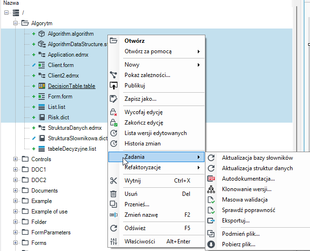Click the Podmień plik replace icon
Viewport: 310px width, 251px height.
click(211, 234)
